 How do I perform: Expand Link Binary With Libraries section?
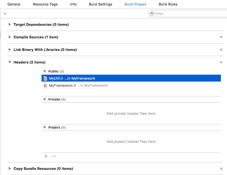(x=10, y=50)
